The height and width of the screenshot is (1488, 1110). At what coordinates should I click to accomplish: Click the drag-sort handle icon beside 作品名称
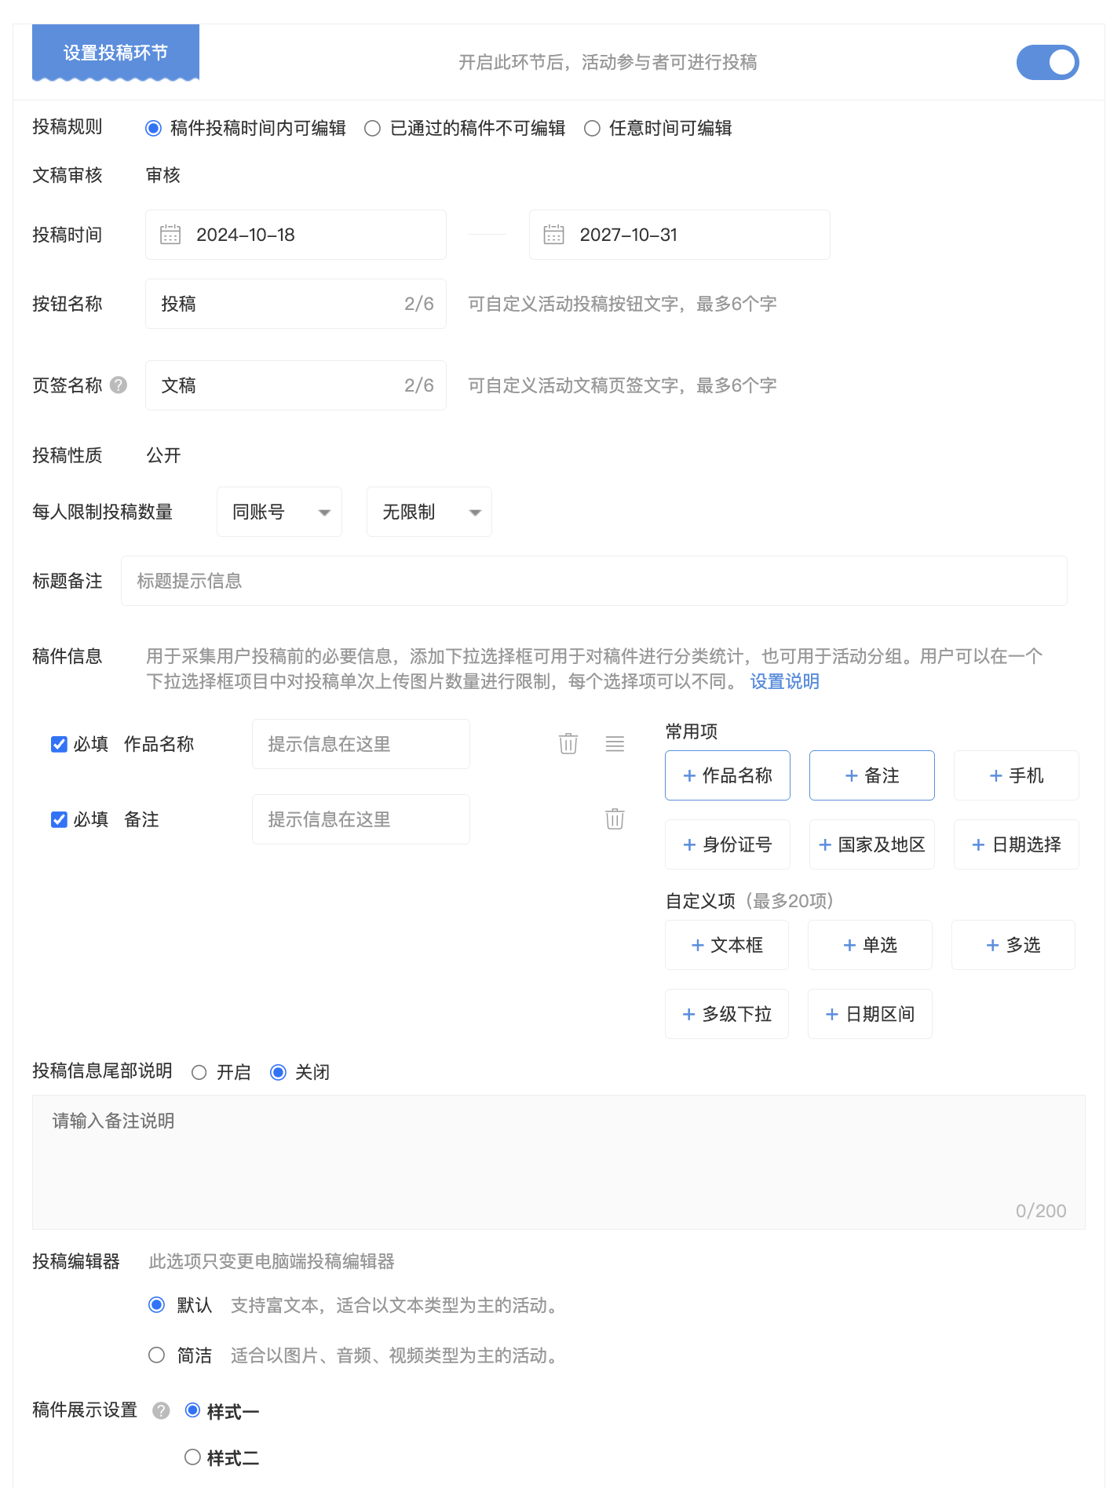[x=615, y=743]
